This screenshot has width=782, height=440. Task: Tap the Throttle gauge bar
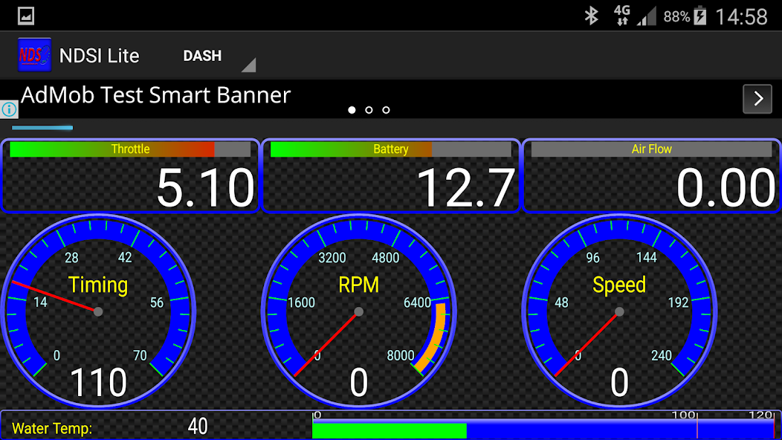pos(130,149)
